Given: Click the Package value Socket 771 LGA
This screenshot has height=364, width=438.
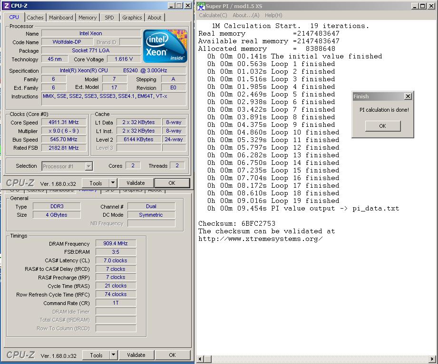Looking at the screenshot, I should (x=91, y=50).
